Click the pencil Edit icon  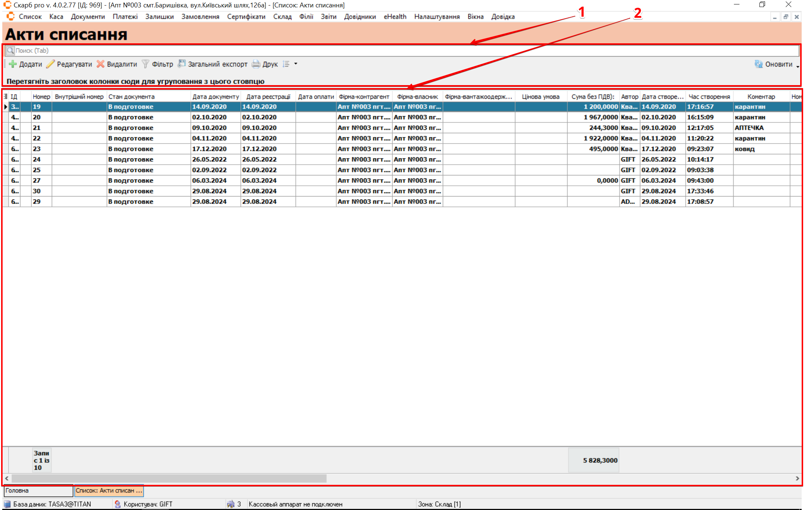[x=50, y=64]
